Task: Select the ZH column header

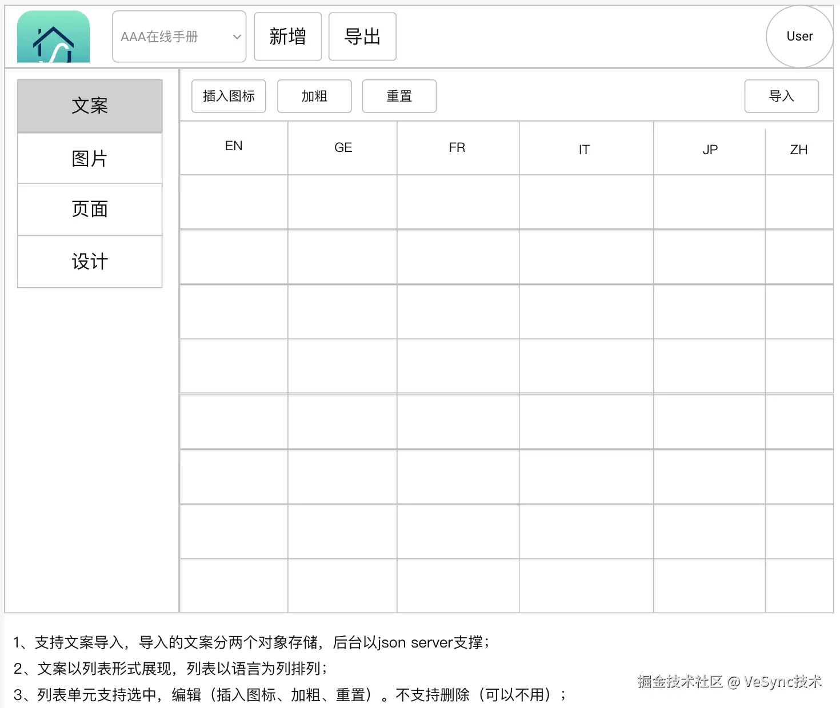Action: tap(799, 150)
